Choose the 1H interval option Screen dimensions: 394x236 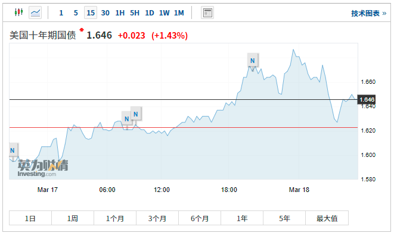click(120, 12)
